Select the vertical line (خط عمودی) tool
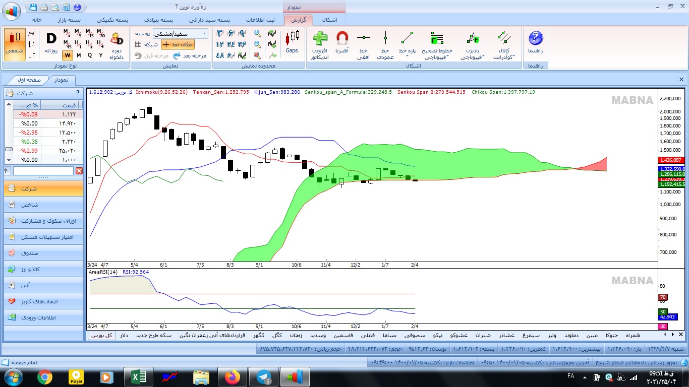This screenshot has width=689, height=387. point(385,44)
